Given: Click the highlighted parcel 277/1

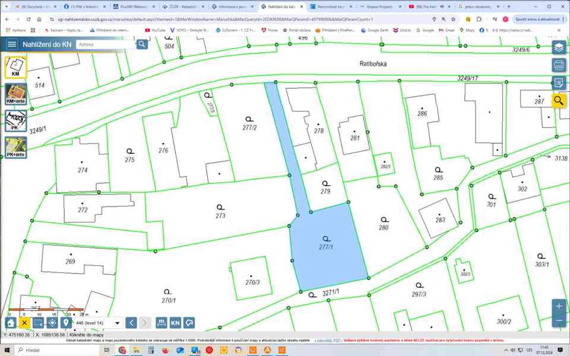Looking at the screenshot, I should [x=326, y=247].
